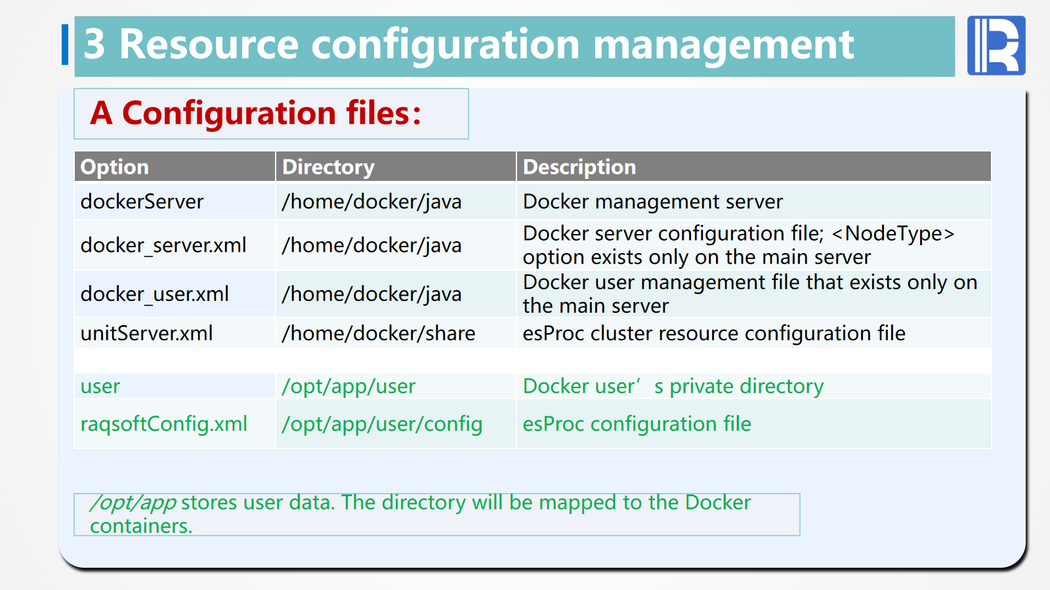The height and width of the screenshot is (590, 1050).
Task: Select the 'docker_server.xml' table cell
Action: coord(163,245)
